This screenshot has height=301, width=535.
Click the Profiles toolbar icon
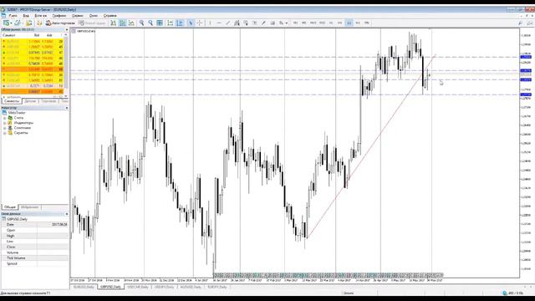[x=17, y=23]
